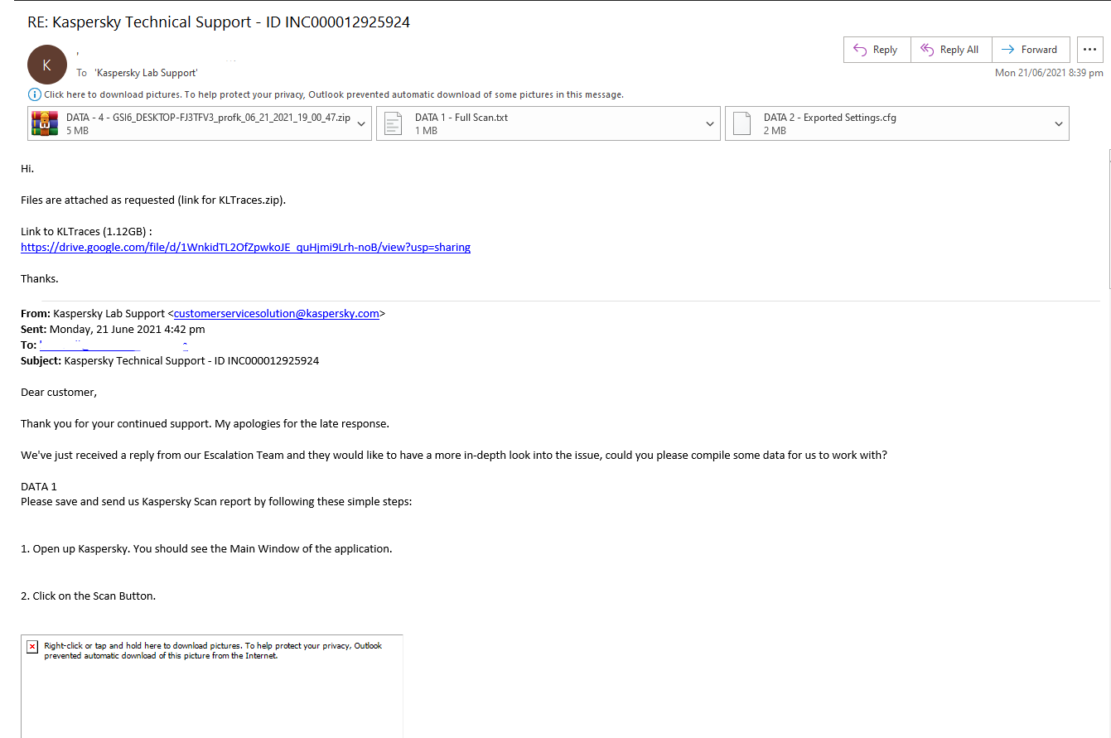Click the sender avatar with letter K

coord(47,65)
